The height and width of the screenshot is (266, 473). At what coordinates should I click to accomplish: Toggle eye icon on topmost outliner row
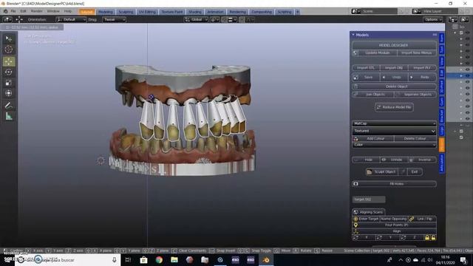click(468, 33)
